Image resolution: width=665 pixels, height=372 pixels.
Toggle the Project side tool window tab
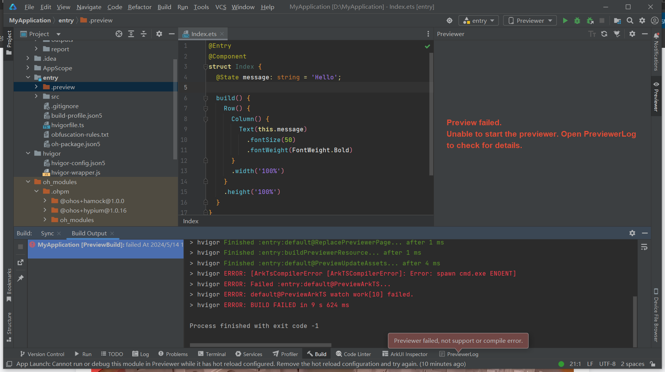coord(9,43)
